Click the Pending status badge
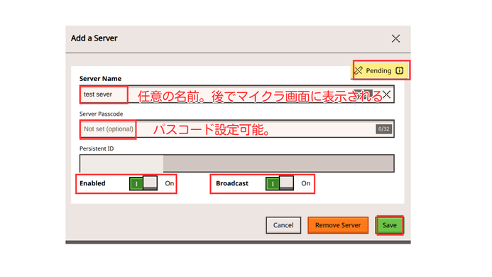This screenshot has width=492, height=277. pyautogui.click(x=380, y=70)
